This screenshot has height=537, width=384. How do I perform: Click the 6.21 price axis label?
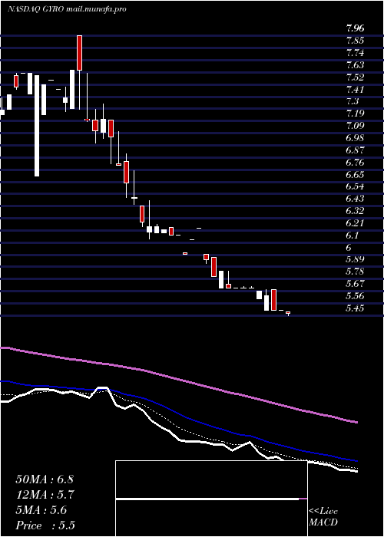coord(355,223)
